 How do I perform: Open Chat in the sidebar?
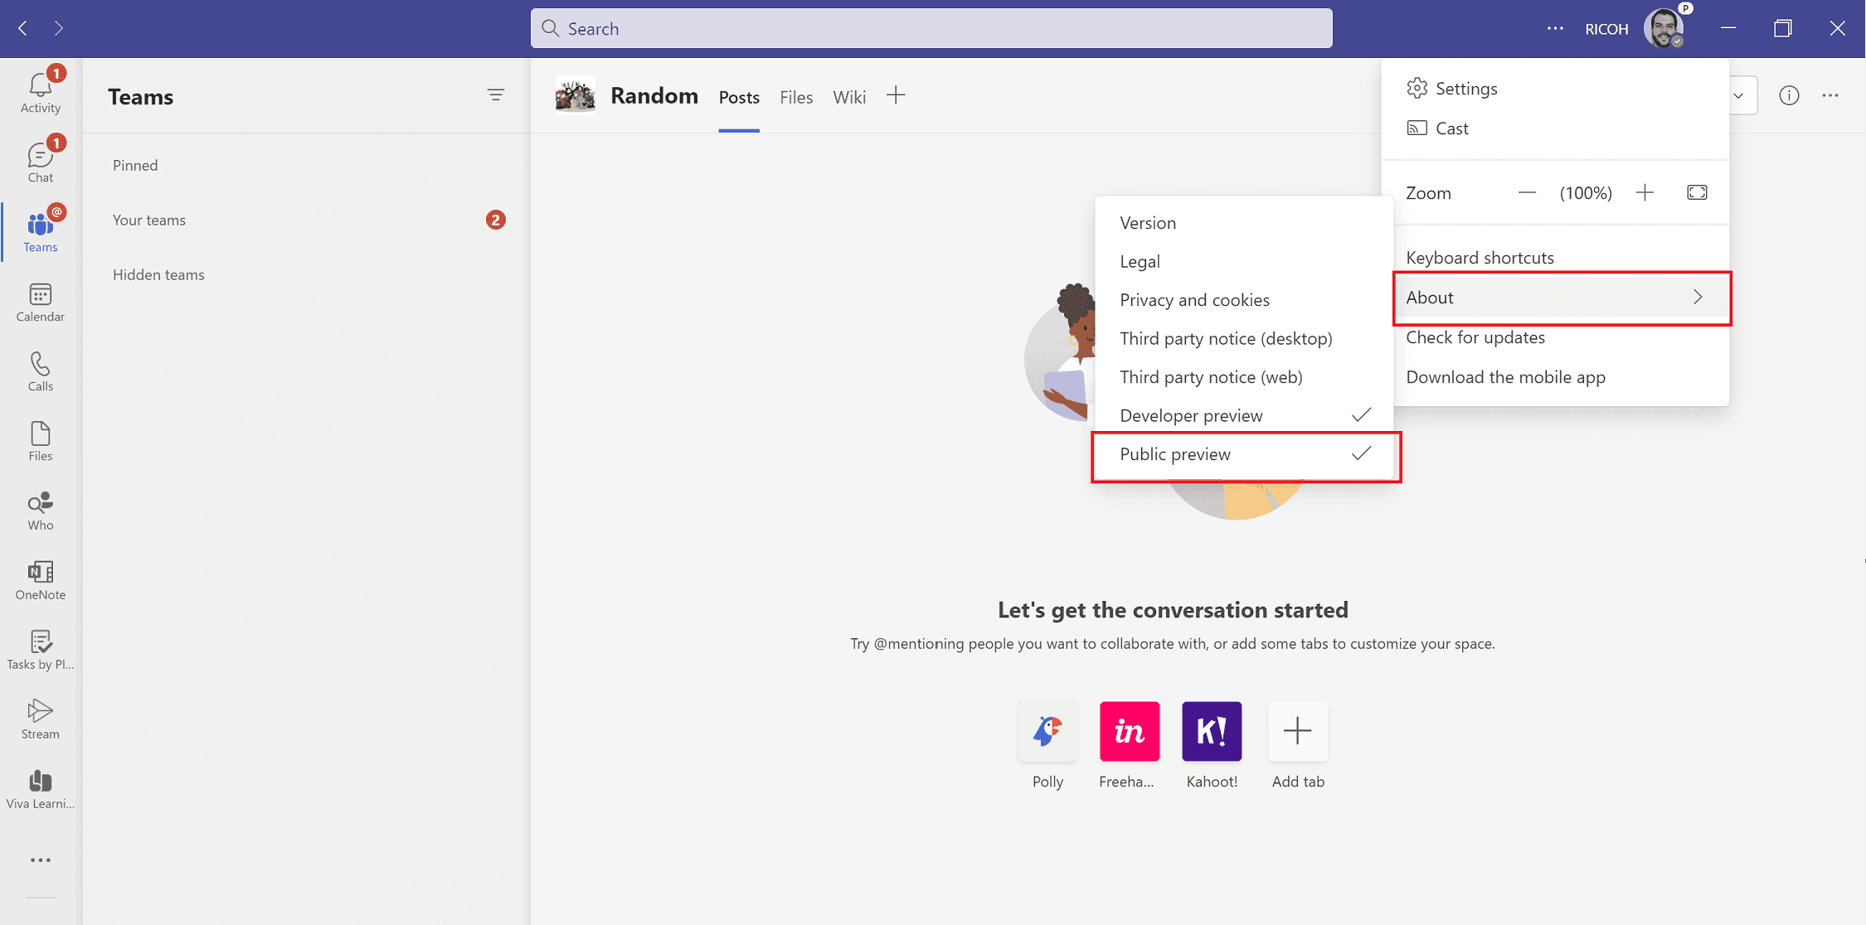pos(41,162)
